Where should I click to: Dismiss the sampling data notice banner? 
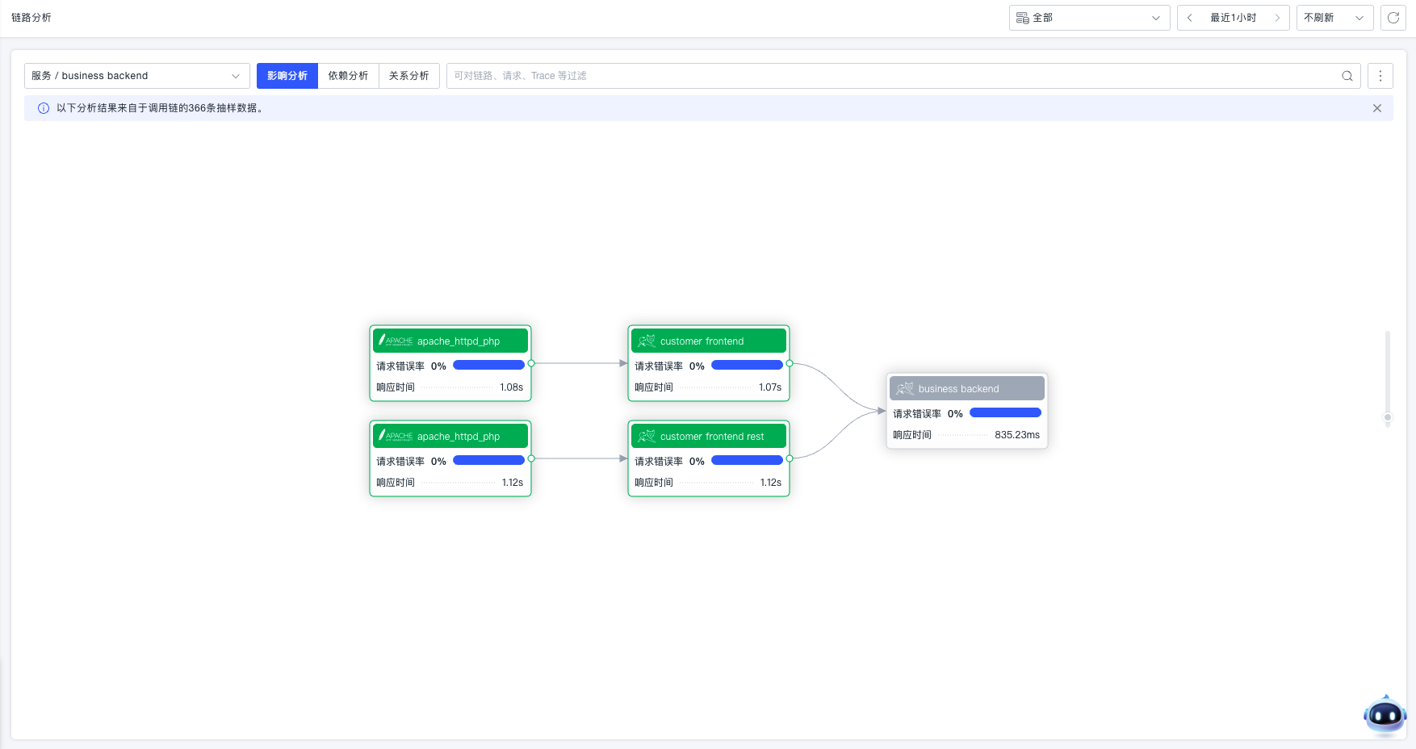[1377, 107]
